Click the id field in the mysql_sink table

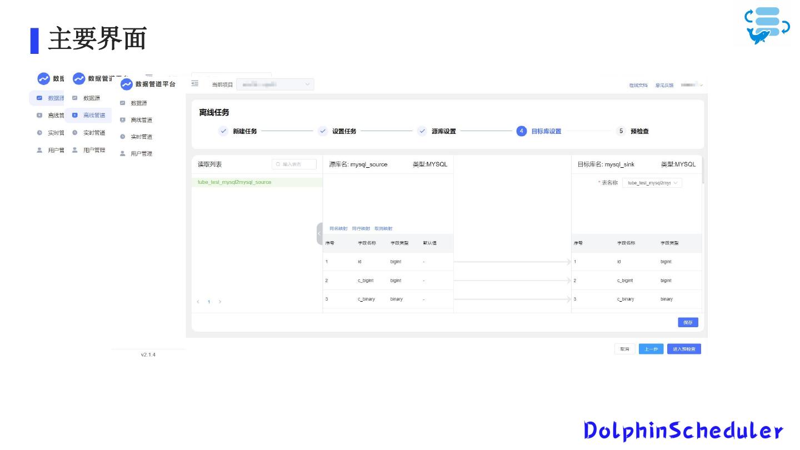click(619, 262)
